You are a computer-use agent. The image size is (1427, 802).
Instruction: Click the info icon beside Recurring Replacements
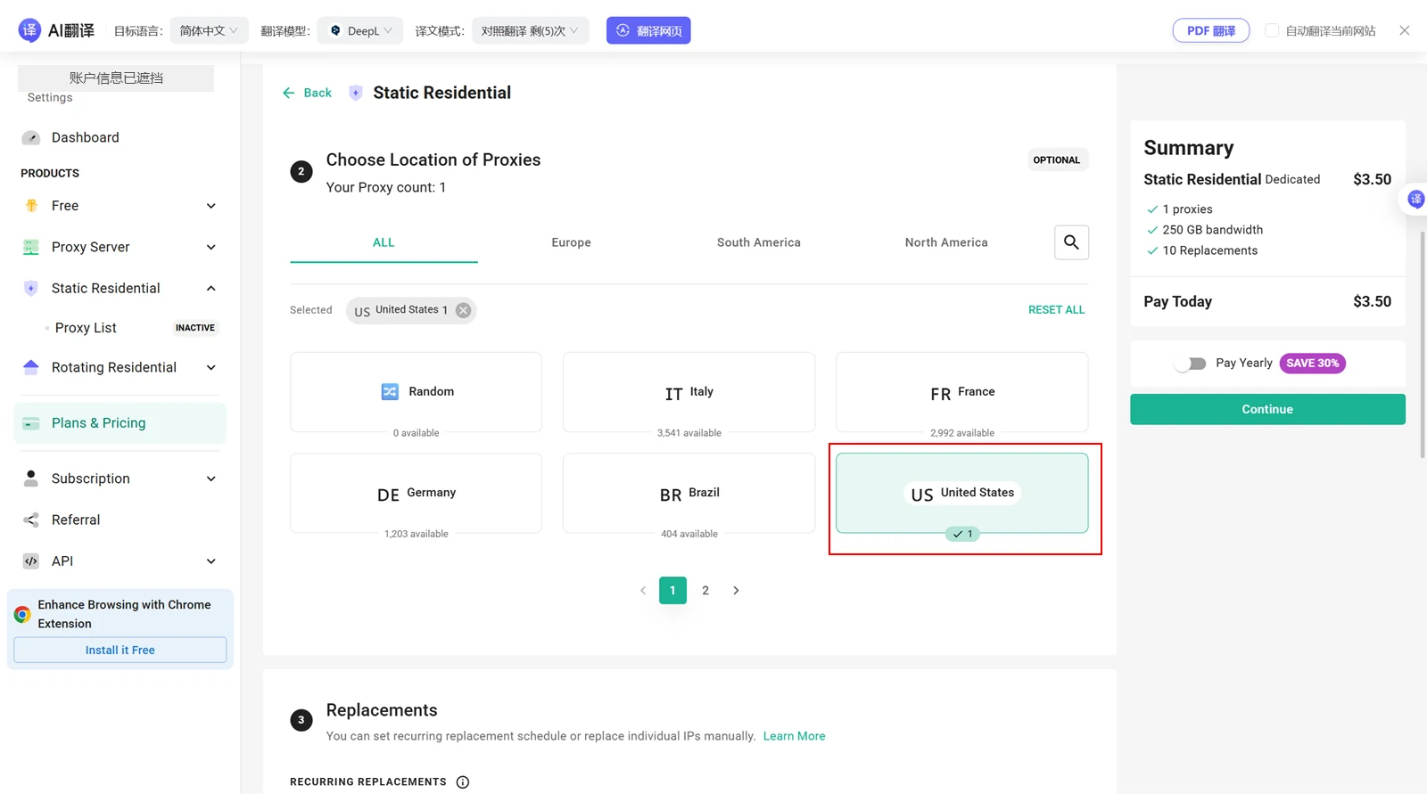[463, 782]
